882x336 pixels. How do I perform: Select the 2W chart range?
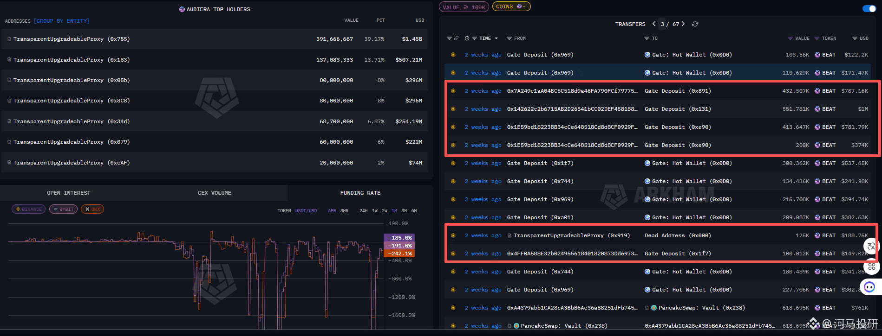[x=385, y=211]
